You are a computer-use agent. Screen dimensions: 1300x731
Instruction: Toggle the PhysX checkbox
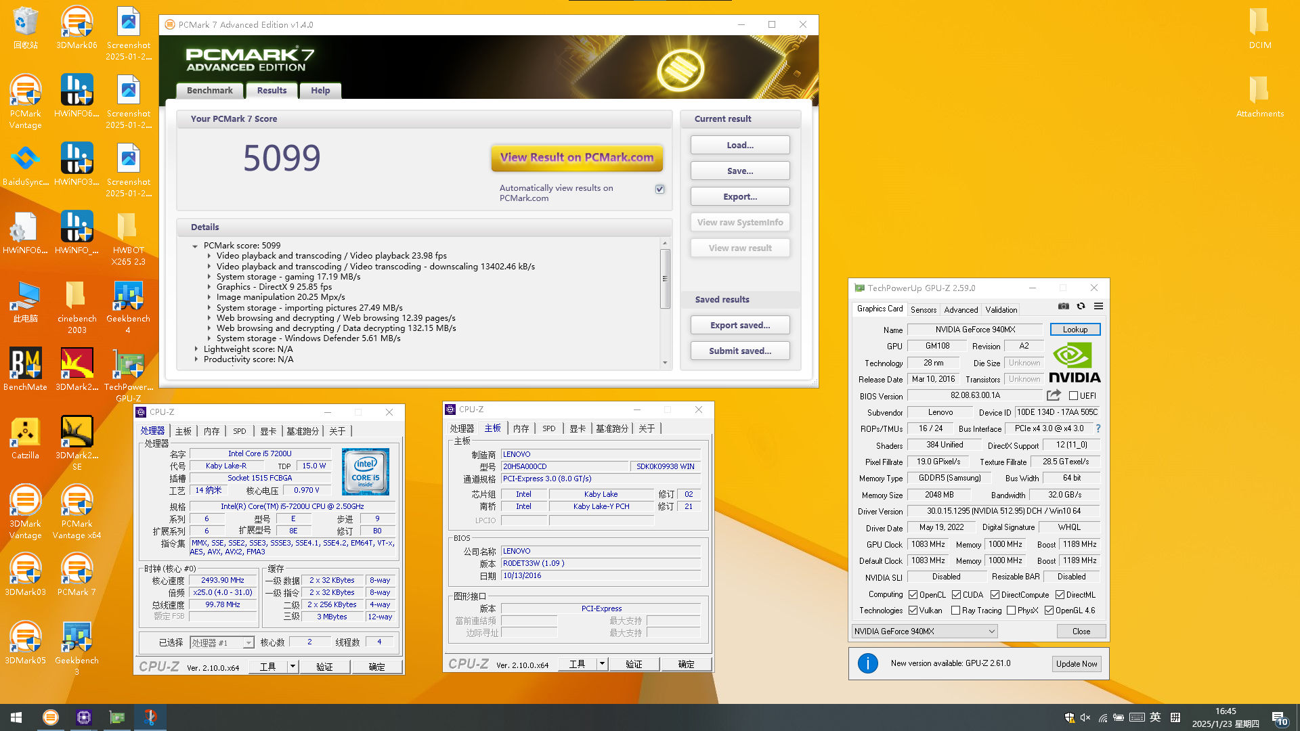(x=1011, y=611)
